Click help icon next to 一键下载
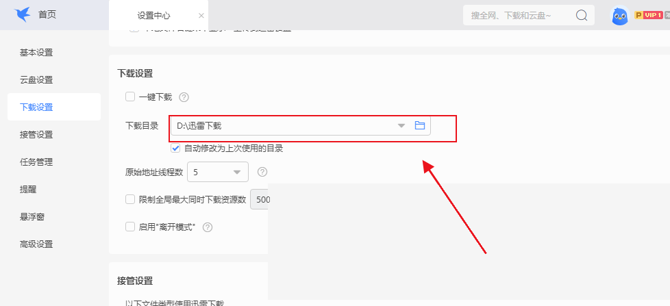 (184, 97)
